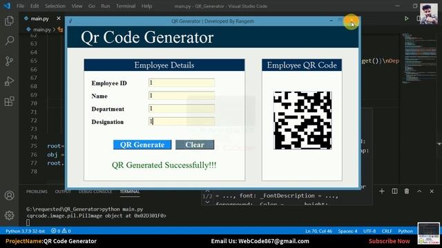The image size is (442, 248).
Task: Click the QR Generate button
Action: coord(142,145)
